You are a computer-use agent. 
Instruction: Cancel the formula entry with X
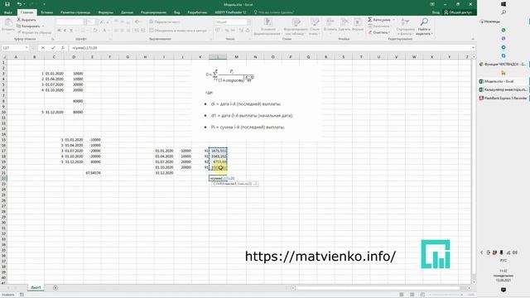pos(43,48)
